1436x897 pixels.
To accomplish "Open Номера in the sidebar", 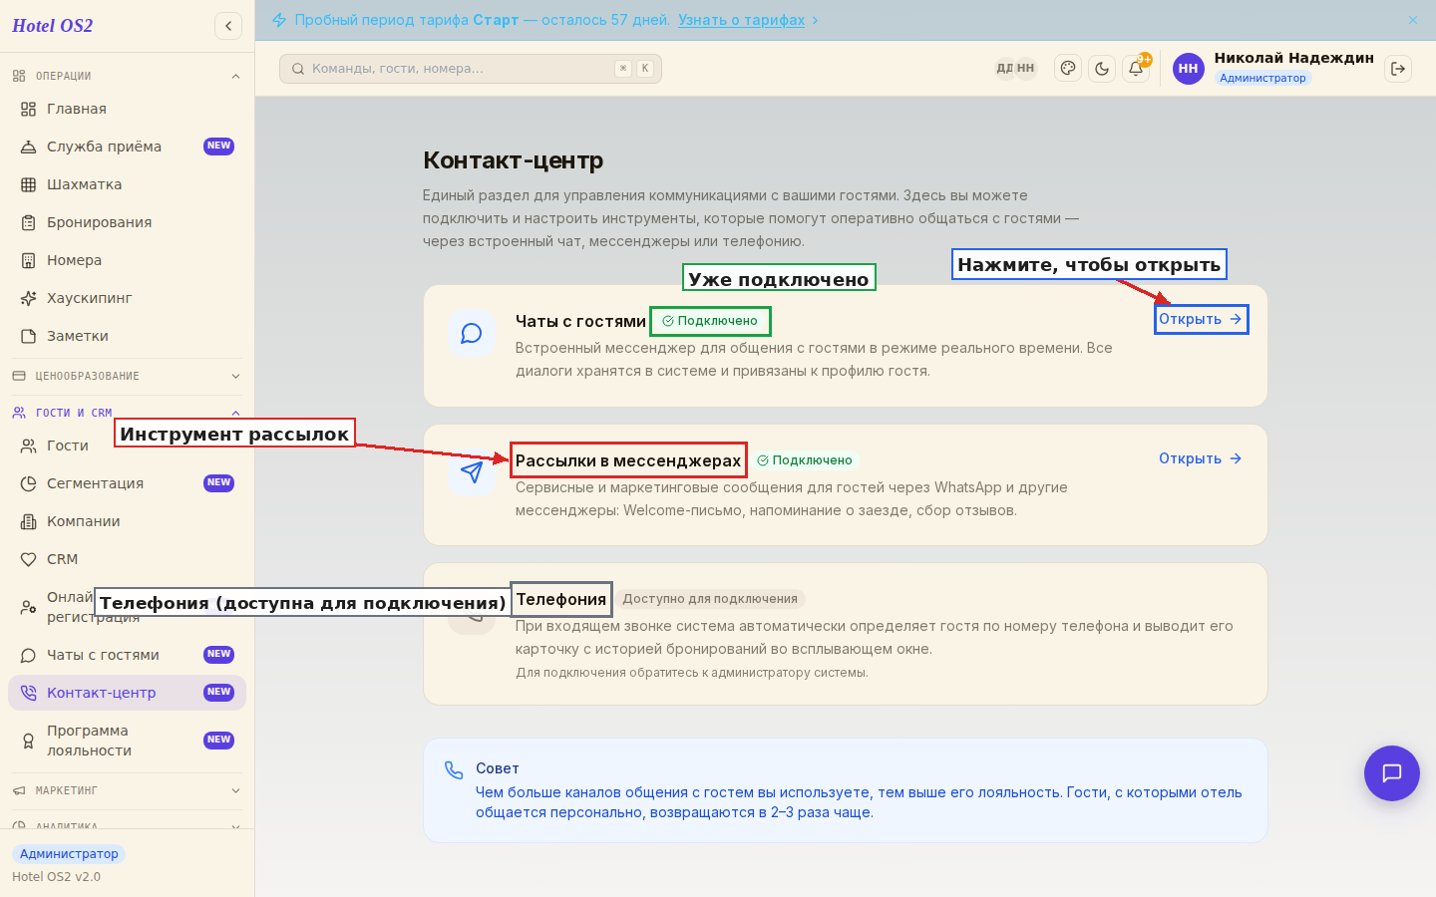I will tap(127, 260).
